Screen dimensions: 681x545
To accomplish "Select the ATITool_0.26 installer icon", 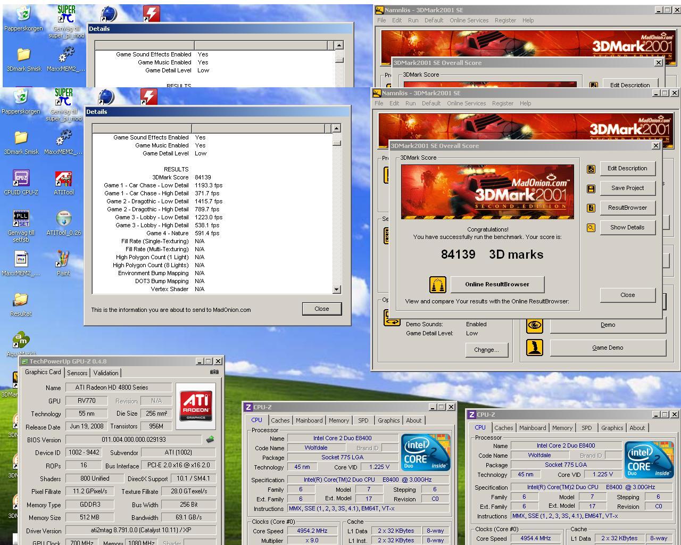I will point(63,223).
